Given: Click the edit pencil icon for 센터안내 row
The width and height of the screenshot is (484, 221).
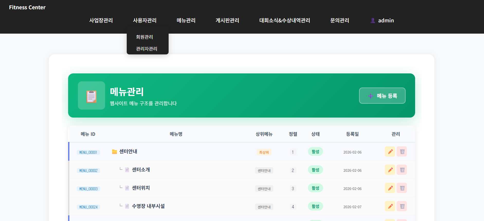Looking at the screenshot, I should [390, 151].
